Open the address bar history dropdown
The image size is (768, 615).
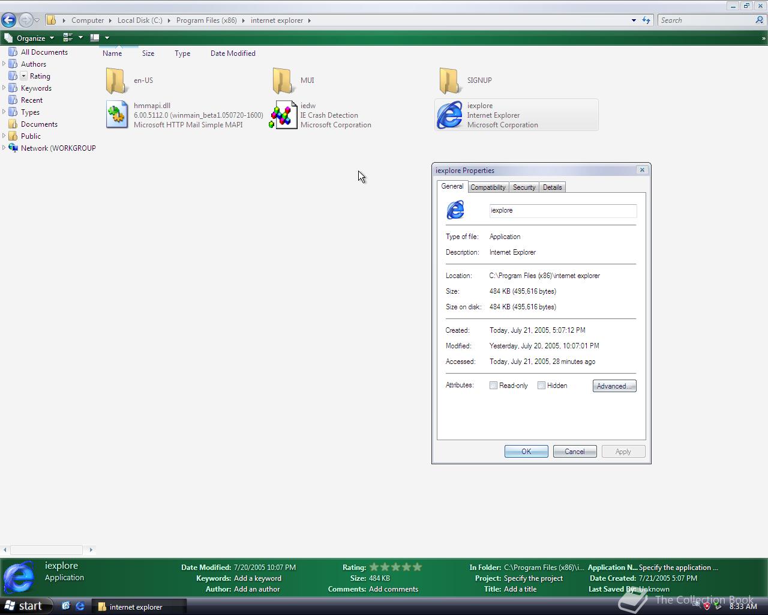pyautogui.click(x=634, y=20)
